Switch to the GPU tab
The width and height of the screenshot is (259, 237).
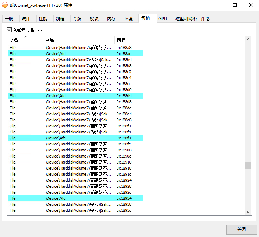tap(163, 19)
